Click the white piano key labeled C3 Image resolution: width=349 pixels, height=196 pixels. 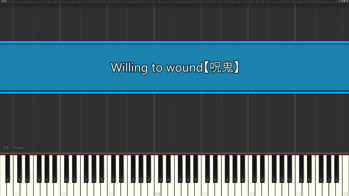click(x=111, y=189)
